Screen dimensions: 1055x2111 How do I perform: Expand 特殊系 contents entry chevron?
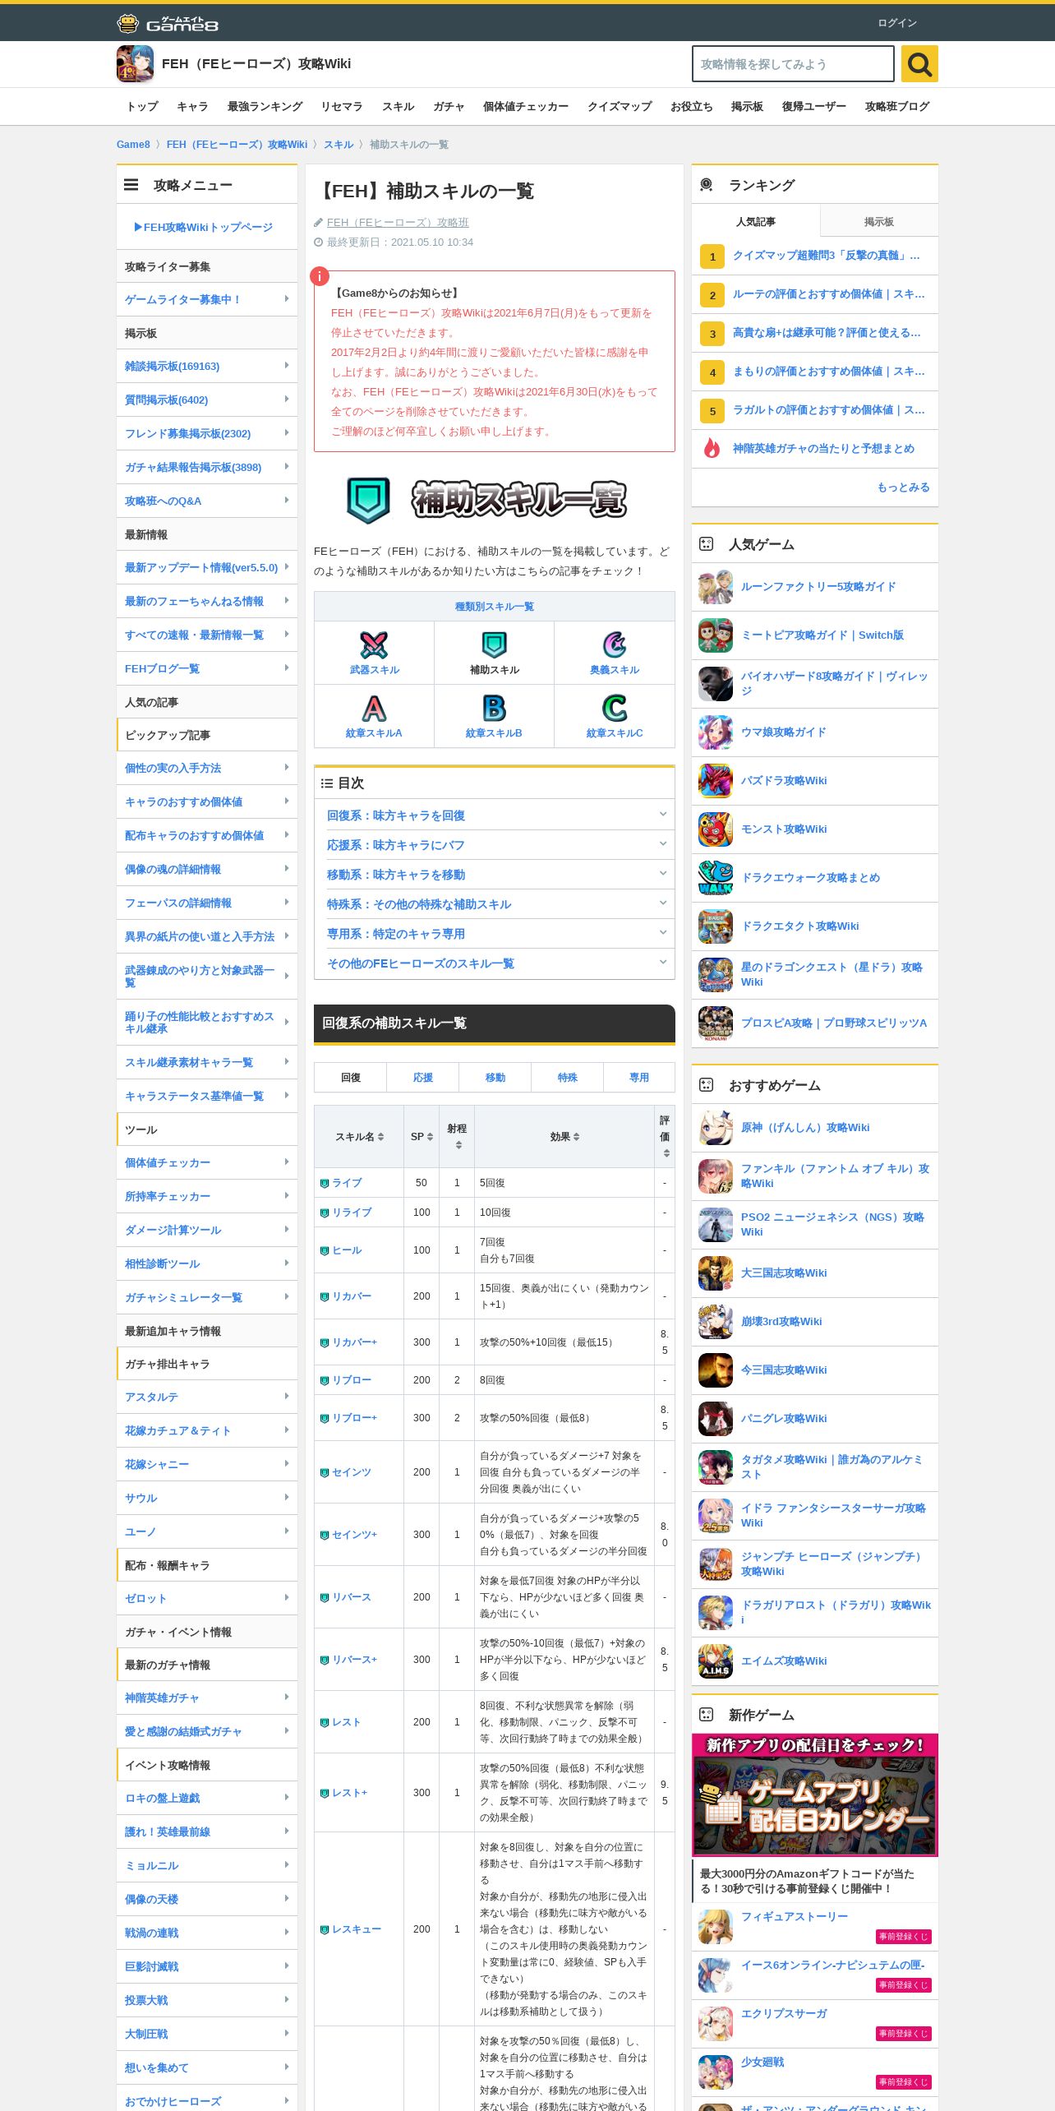click(663, 903)
